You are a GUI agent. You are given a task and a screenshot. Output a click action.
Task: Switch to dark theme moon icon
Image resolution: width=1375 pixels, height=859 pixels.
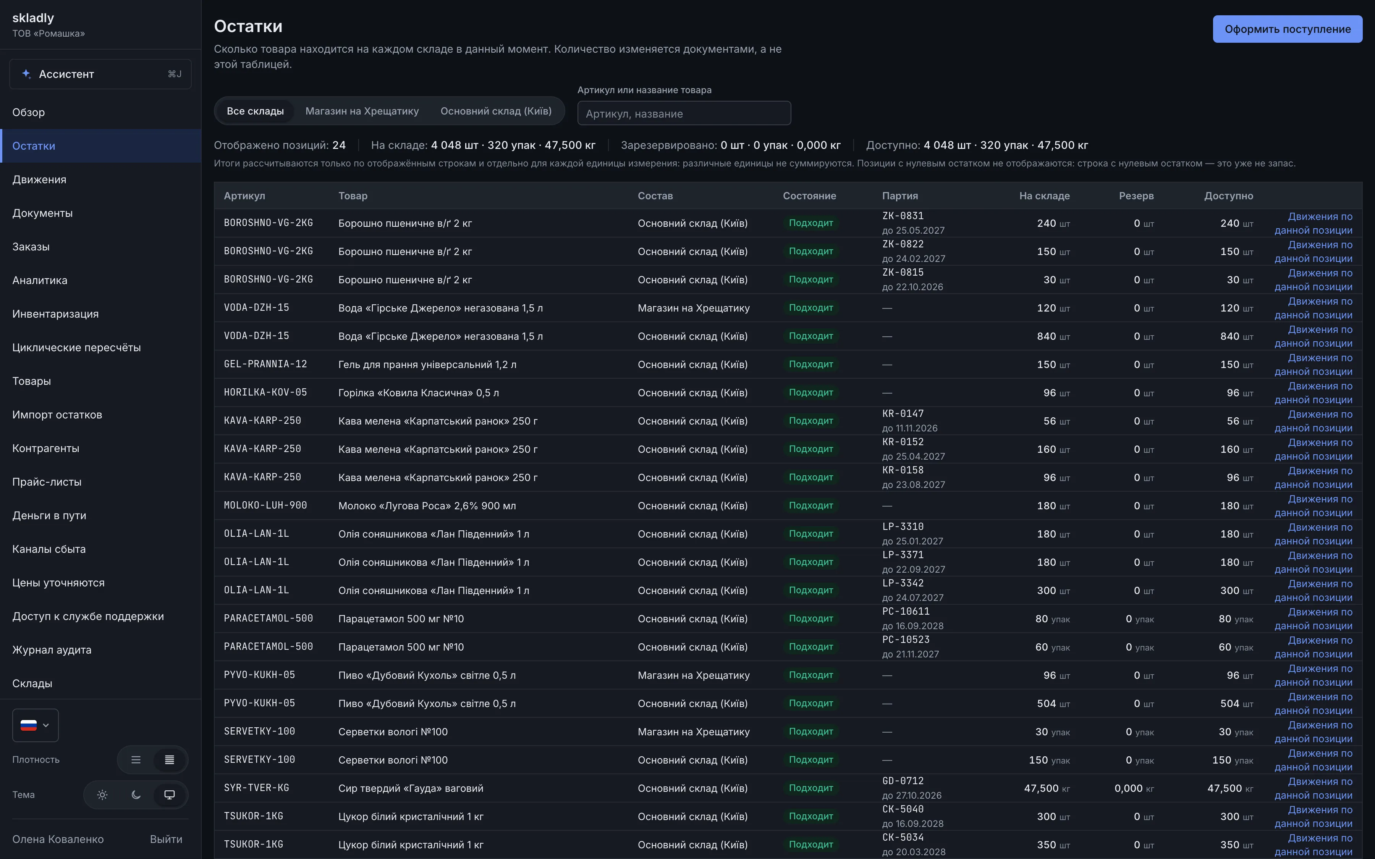coord(136,795)
